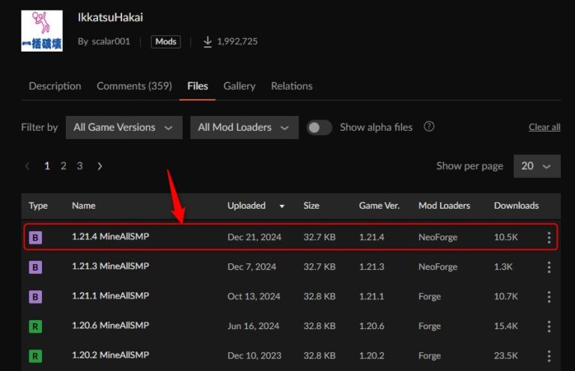Open the Show per page dropdown
Image resolution: width=575 pixels, height=371 pixels.
[536, 166]
